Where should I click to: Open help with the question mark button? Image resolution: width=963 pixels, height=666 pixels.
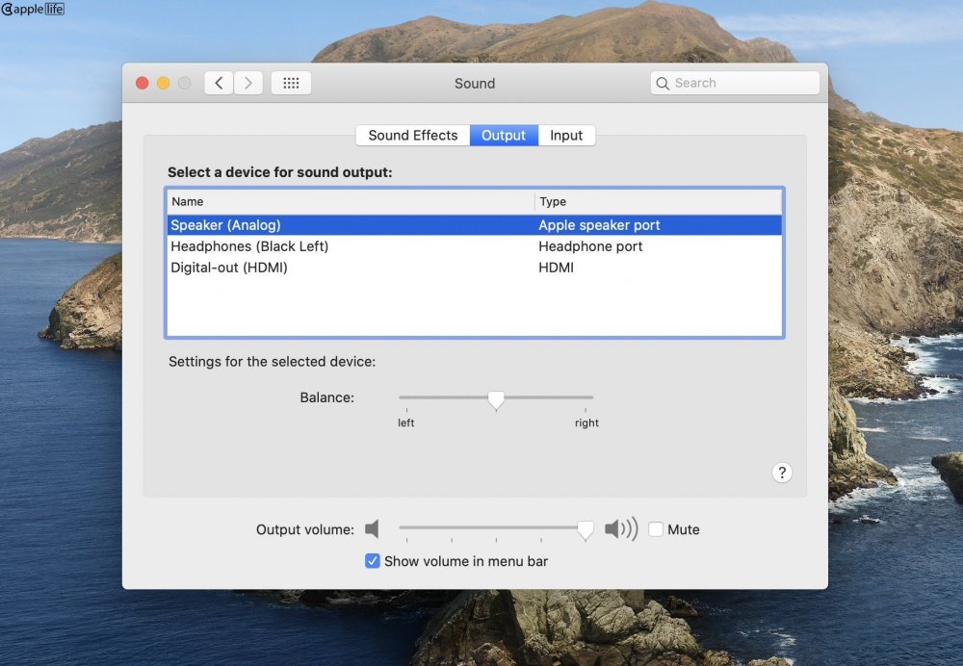coord(782,473)
